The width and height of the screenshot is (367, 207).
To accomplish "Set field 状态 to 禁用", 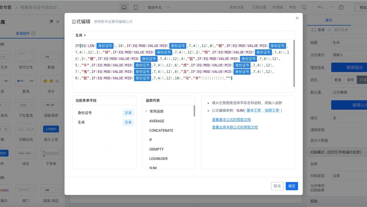I will (351, 80).
